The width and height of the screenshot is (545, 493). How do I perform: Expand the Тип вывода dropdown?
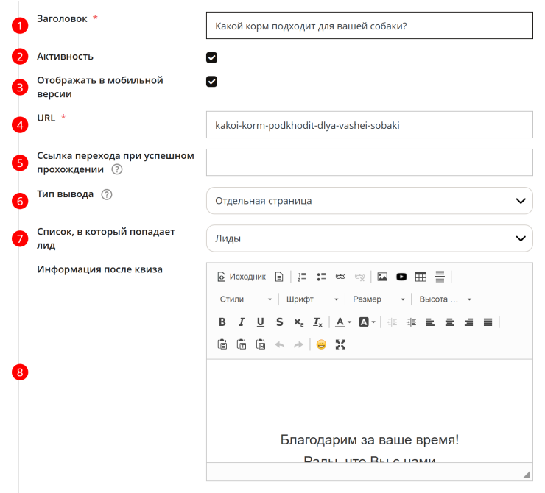pyautogui.click(x=370, y=201)
